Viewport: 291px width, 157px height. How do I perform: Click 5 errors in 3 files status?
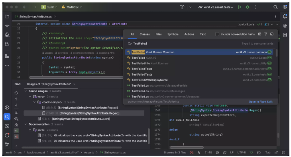[175, 153]
